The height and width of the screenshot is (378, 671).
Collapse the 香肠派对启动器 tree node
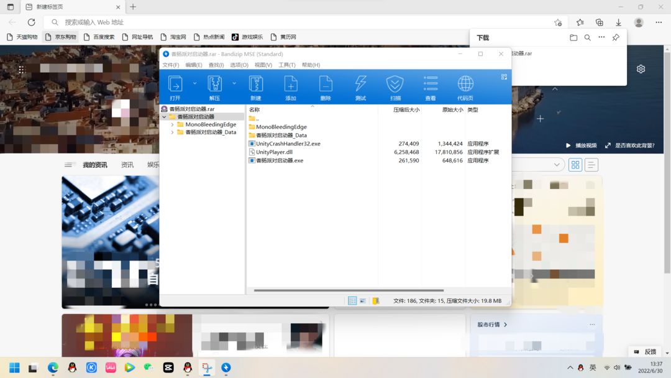[x=164, y=117]
